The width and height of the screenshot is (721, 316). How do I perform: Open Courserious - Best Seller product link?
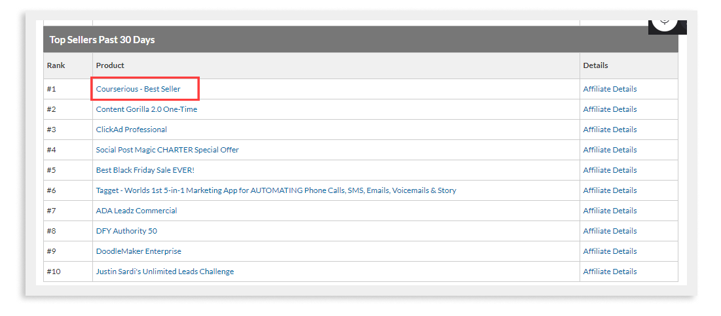pos(138,89)
